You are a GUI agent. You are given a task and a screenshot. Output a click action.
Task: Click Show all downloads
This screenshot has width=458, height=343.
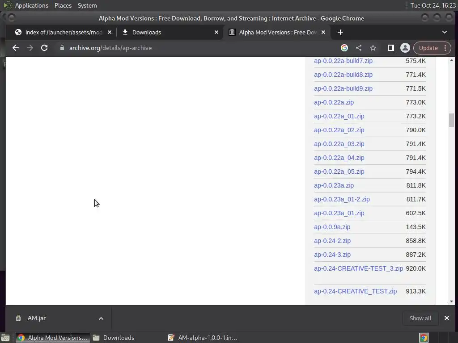click(420, 318)
